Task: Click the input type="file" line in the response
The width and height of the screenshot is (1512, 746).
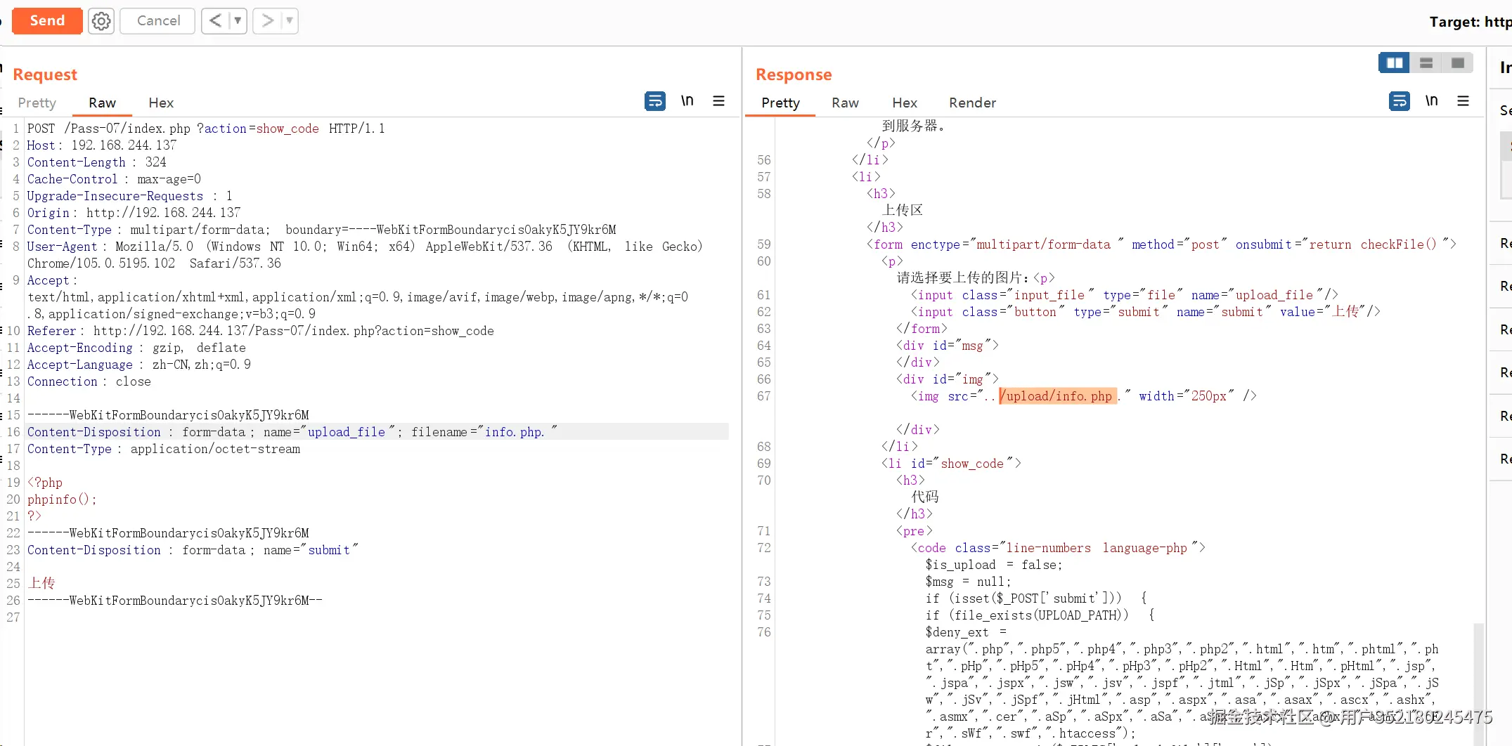Action: coord(1125,295)
